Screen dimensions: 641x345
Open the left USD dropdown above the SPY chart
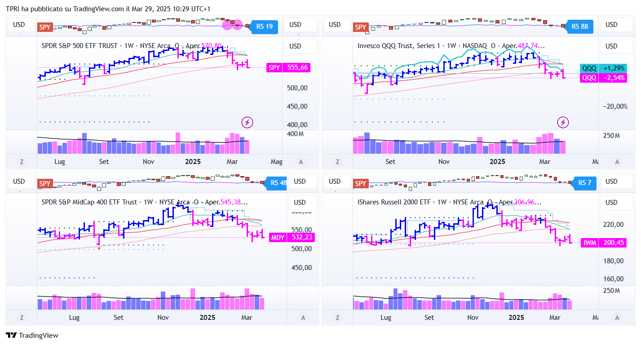pos(19,24)
